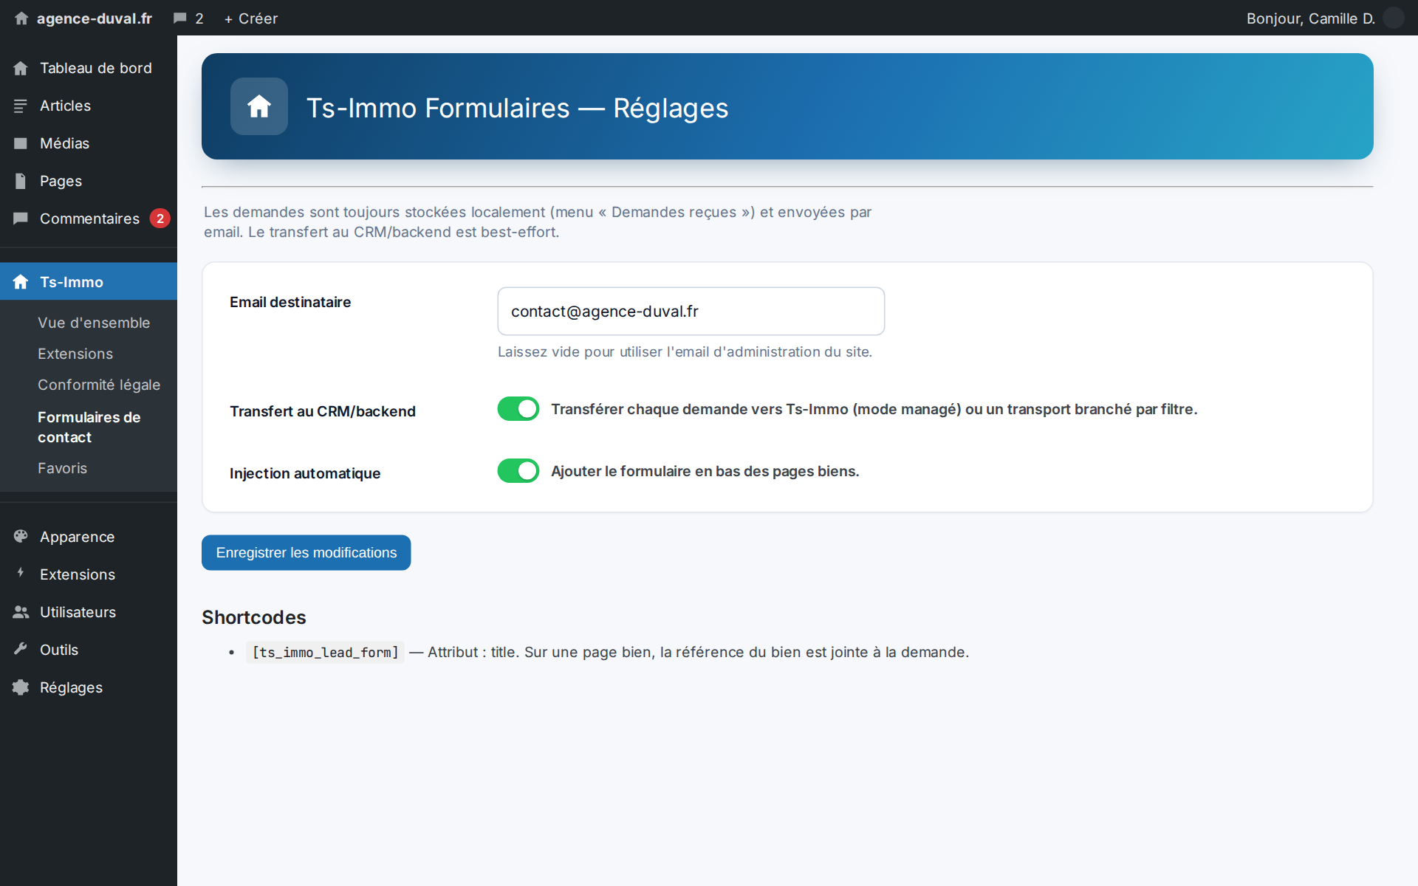Click the Shortcodes heading
The image size is (1418, 886).
[x=254, y=617]
